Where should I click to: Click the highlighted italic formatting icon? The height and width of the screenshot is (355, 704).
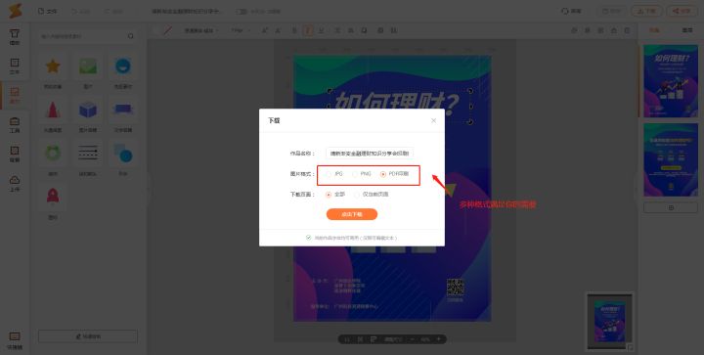[x=308, y=30]
